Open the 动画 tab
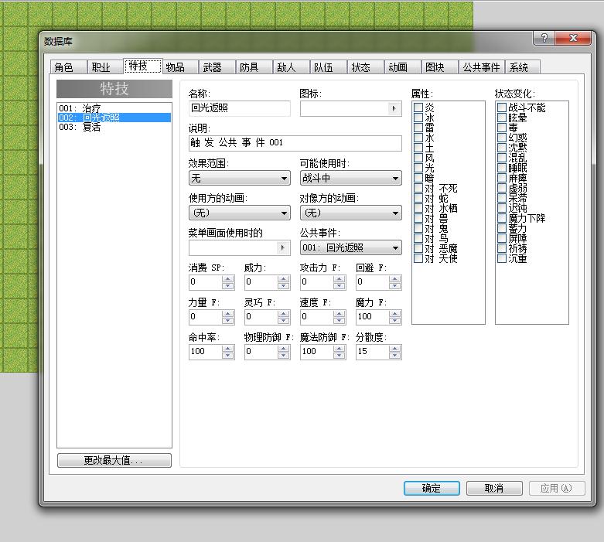This screenshot has width=604, height=542. tap(402, 67)
